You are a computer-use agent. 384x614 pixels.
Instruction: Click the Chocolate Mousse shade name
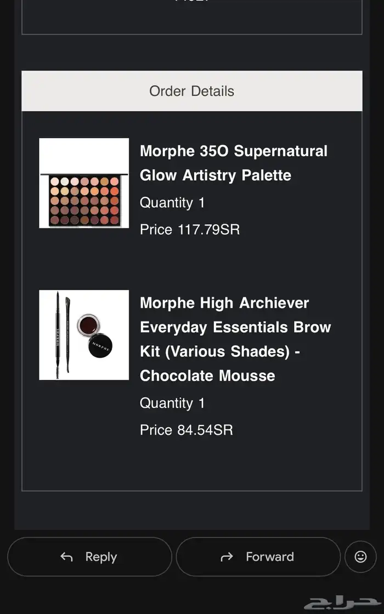click(207, 376)
